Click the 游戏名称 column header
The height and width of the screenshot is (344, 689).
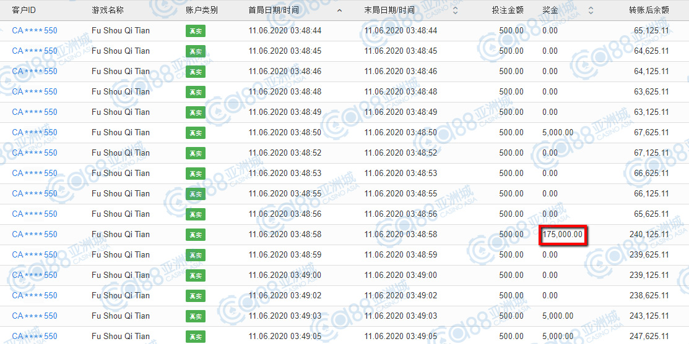click(x=108, y=10)
